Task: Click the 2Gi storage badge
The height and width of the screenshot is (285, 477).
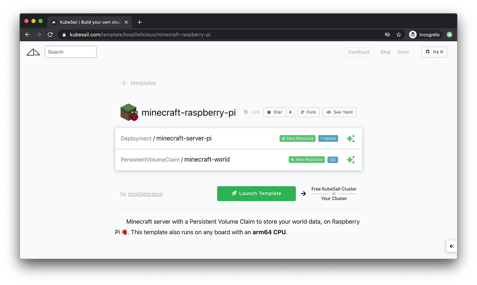Action: 333,160
